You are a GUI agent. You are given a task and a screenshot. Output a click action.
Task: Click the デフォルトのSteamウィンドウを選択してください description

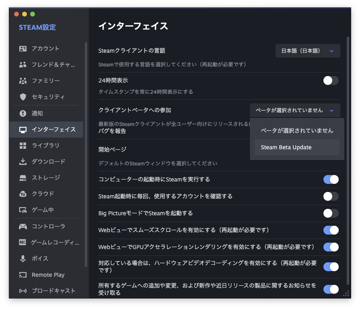pos(158,163)
